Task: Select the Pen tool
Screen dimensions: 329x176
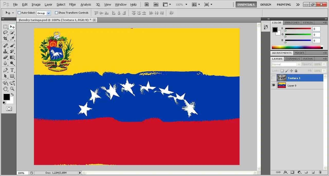Action: click(x=5, y=70)
